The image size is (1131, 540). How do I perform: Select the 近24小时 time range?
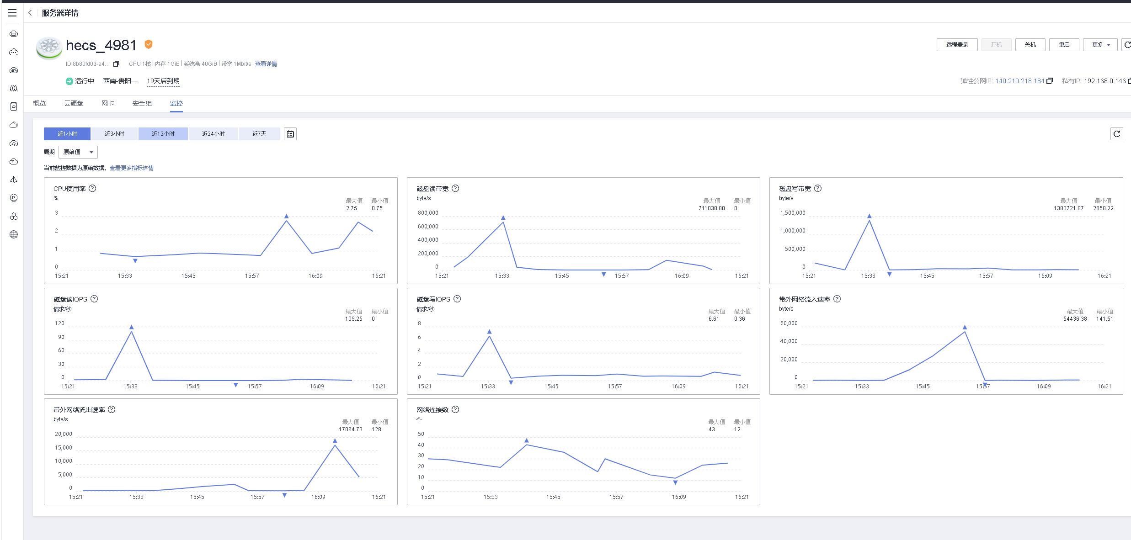pyautogui.click(x=213, y=134)
